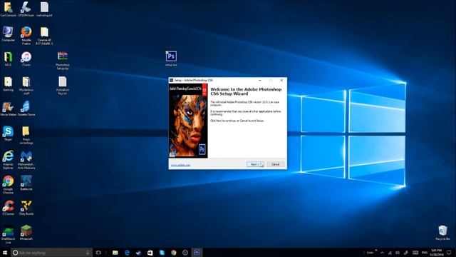Select the ShellShock Live desktop shortcut
This screenshot has height=257, width=456.
[8, 234]
